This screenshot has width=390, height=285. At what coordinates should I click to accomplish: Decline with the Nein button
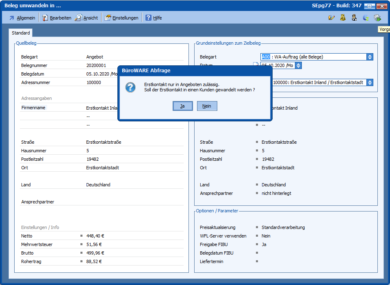(207, 106)
